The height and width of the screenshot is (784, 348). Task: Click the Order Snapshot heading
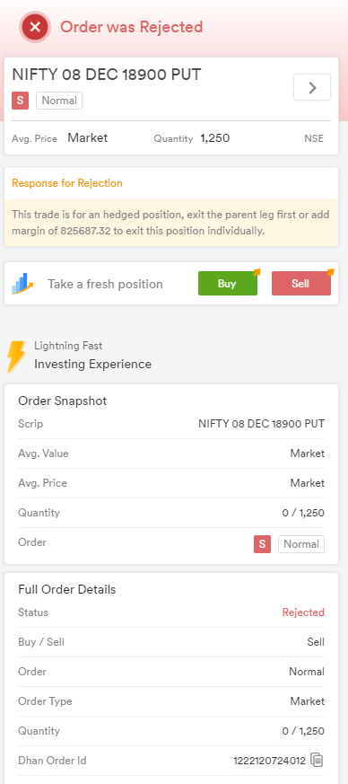(63, 401)
